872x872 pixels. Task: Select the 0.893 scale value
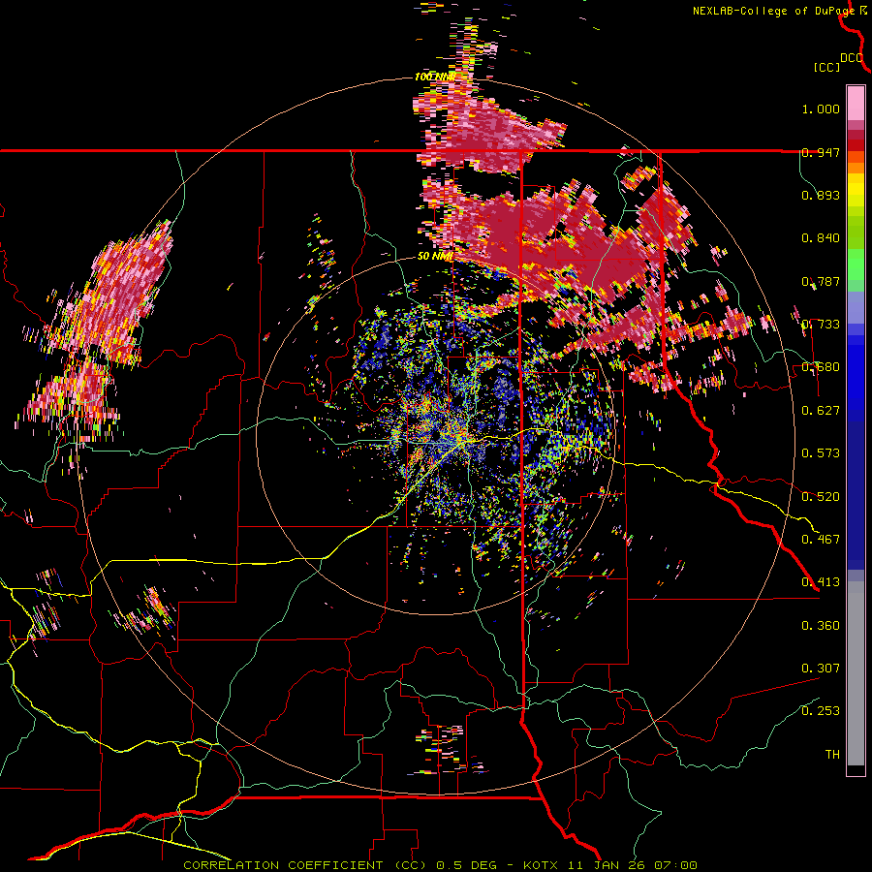(821, 195)
